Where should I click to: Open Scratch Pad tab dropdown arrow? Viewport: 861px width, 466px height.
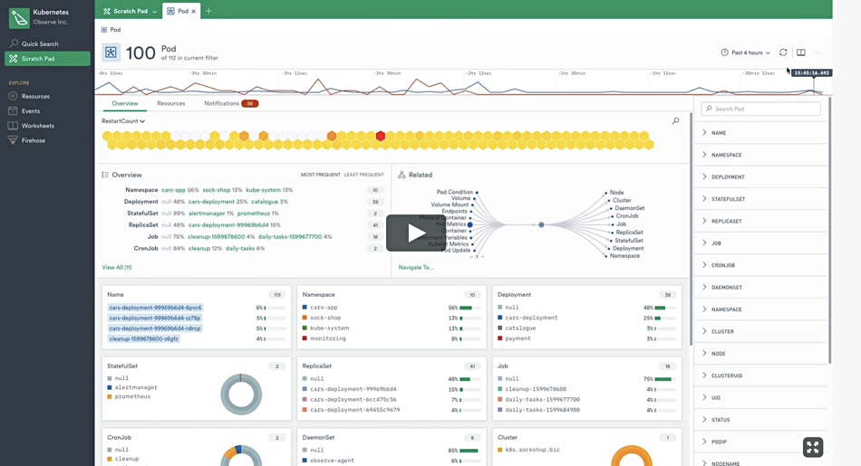[154, 12]
